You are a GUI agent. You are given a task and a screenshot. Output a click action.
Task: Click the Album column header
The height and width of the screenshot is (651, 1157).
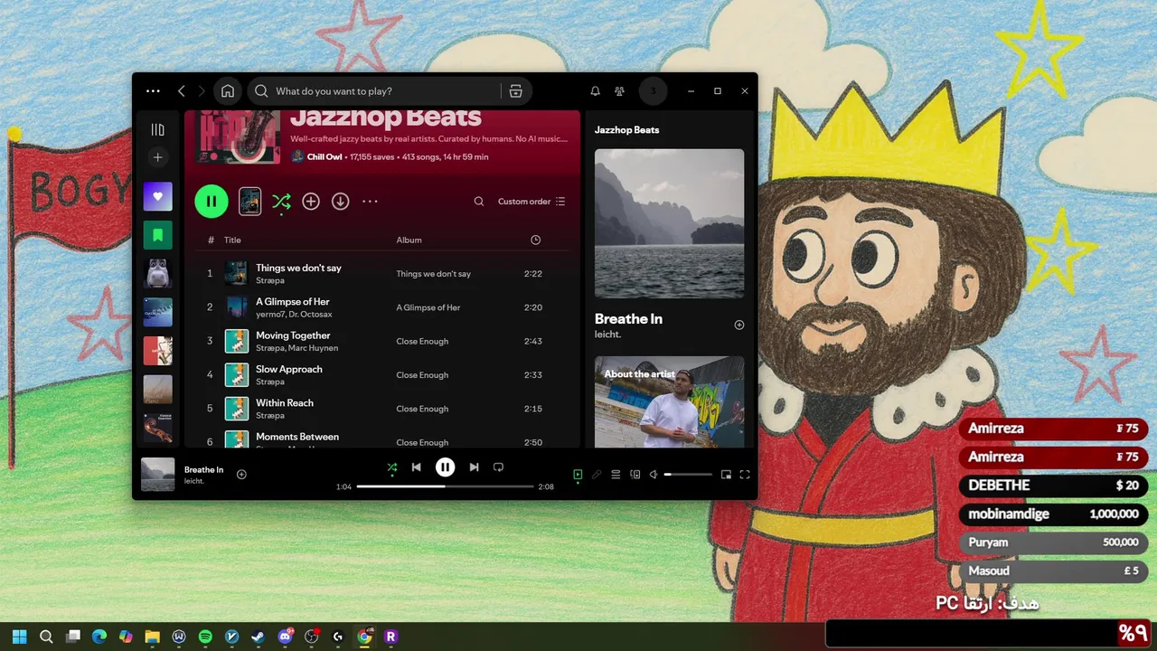409,240
